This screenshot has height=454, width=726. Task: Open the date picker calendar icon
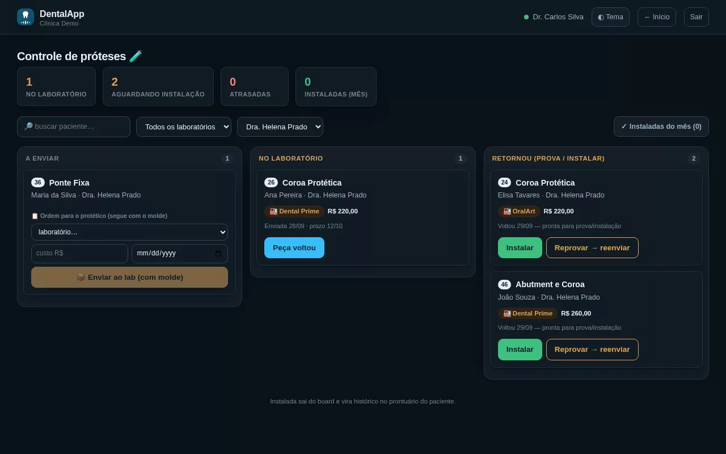[x=218, y=254]
